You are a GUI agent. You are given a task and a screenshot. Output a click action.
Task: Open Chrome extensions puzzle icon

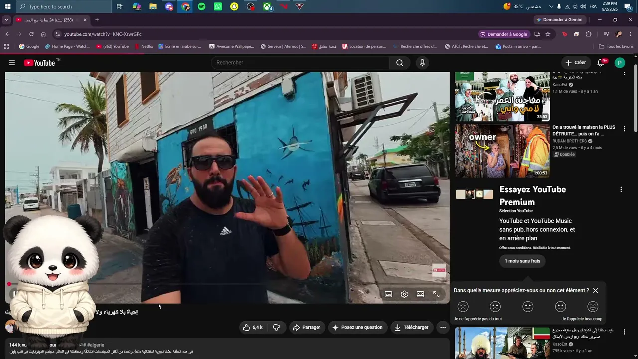[589, 34]
